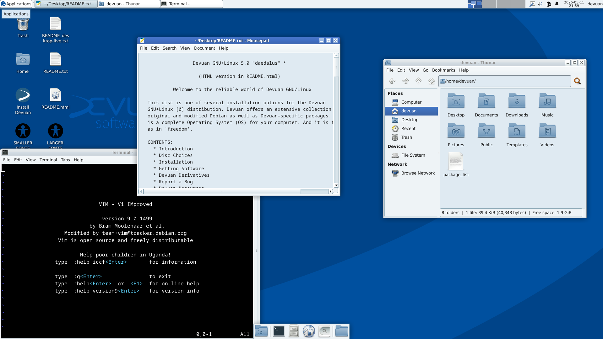603x339 pixels.
Task: Launch web browser from the bottom dock
Action: (309, 331)
